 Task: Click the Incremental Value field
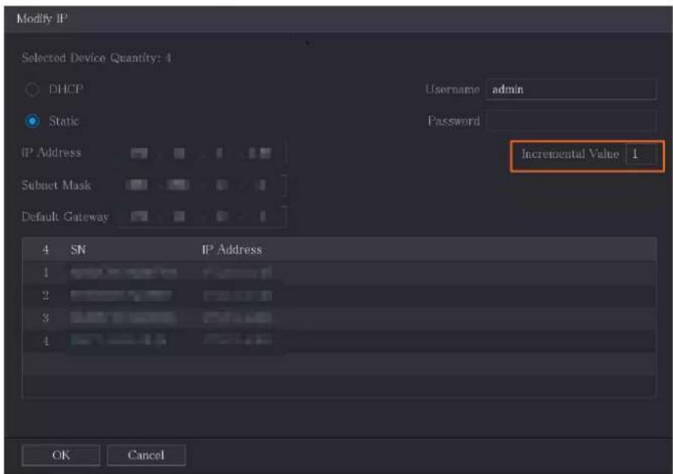click(x=641, y=154)
